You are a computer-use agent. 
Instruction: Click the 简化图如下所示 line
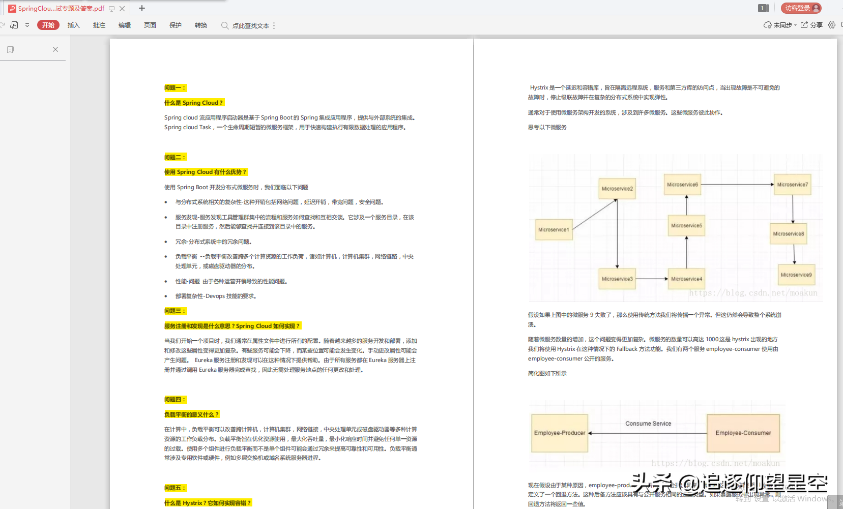[x=547, y=373]
